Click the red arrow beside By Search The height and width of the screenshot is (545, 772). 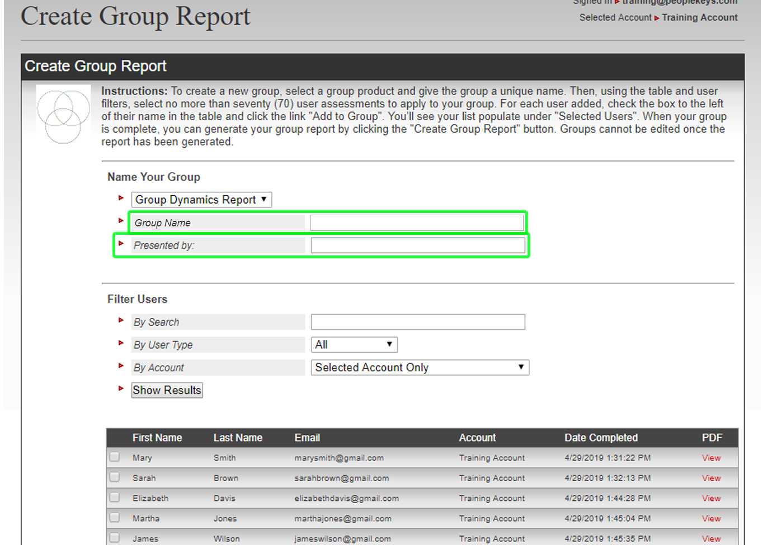pyautogui.click(x=121, y=320)
